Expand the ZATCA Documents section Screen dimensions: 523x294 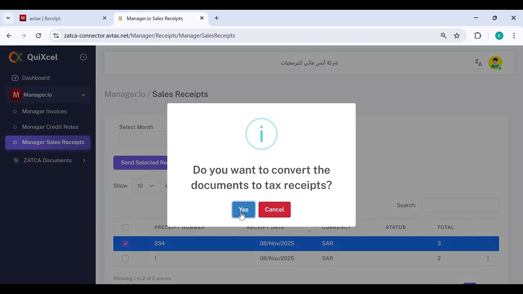84,160
